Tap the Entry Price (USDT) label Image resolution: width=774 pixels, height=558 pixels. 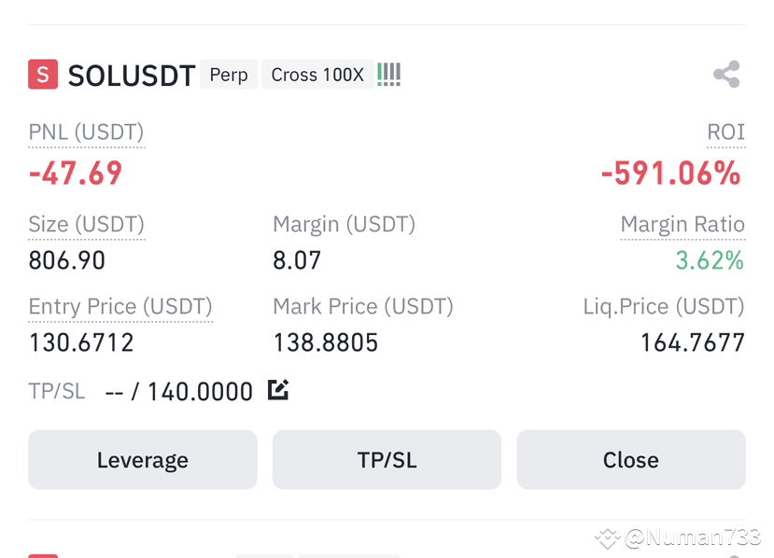[120, 306]
